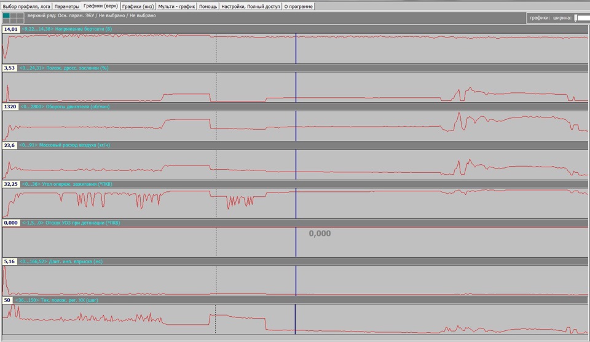Click the injection pulse peak at log start
Image resolution: width=590 pixels, height=342 pixels.
tap(5, 268)
